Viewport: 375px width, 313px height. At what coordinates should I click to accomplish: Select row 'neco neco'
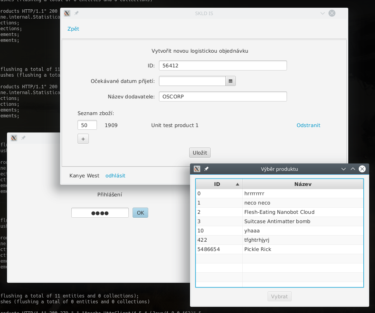point(279,203)
